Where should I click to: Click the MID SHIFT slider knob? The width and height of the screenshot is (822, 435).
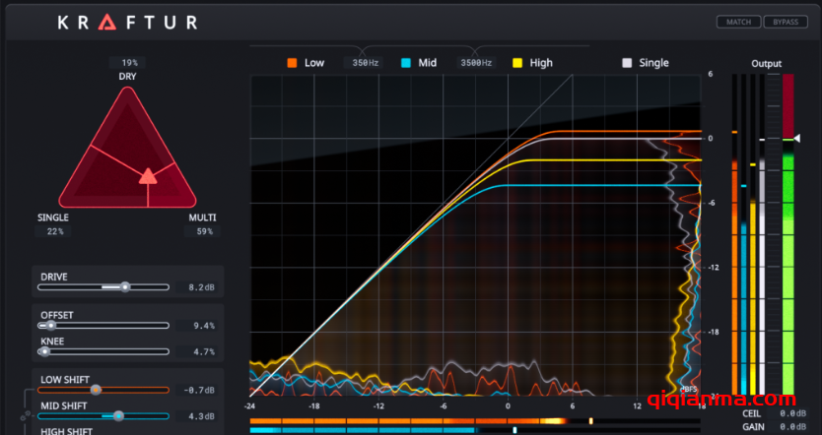tap(119, 416)
